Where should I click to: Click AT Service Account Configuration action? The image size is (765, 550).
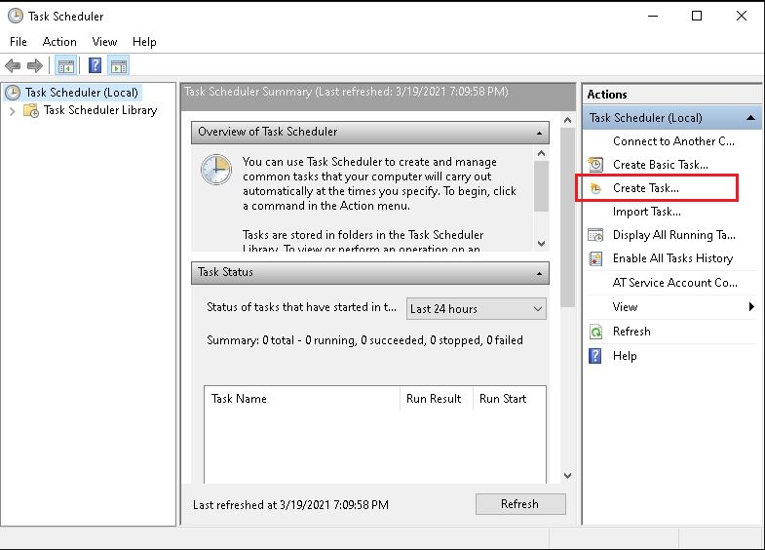(674, 283)
